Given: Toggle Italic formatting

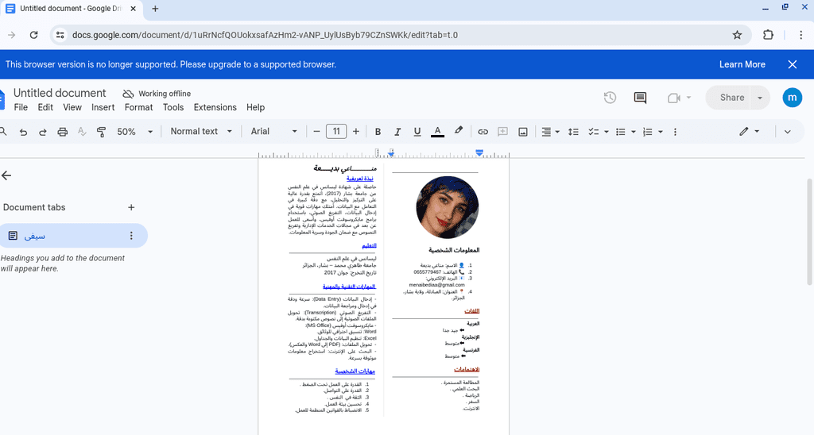Looking at the screenshot, I should coord(397,132).
